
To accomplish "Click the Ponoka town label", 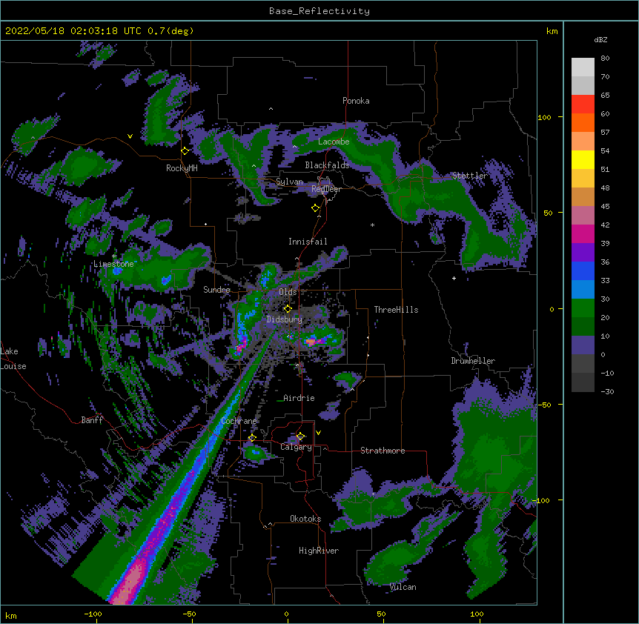I will (x=356, y=101).
